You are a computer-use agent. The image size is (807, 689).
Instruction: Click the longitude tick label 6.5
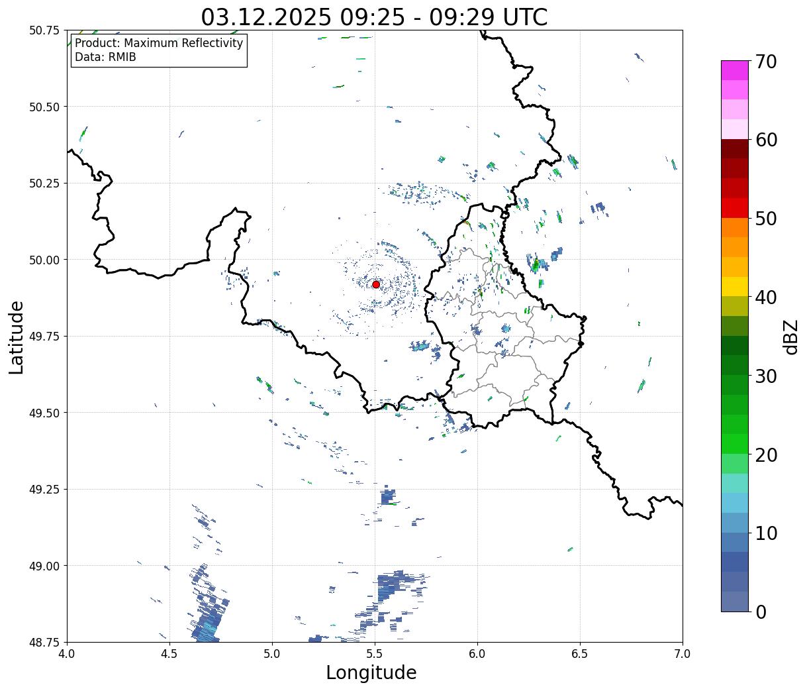click(x=580, y=654)
